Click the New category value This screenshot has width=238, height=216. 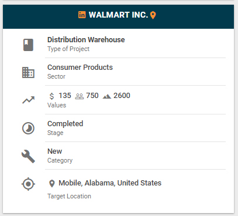(x=54, y=151)
